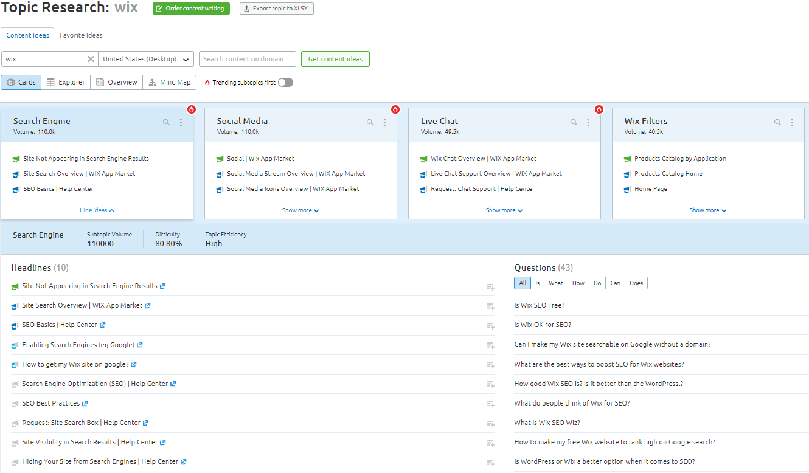Select the Mind Map view
Viewport: 809px width, 473px height.
pyautogui.click(x=169, y=81)
